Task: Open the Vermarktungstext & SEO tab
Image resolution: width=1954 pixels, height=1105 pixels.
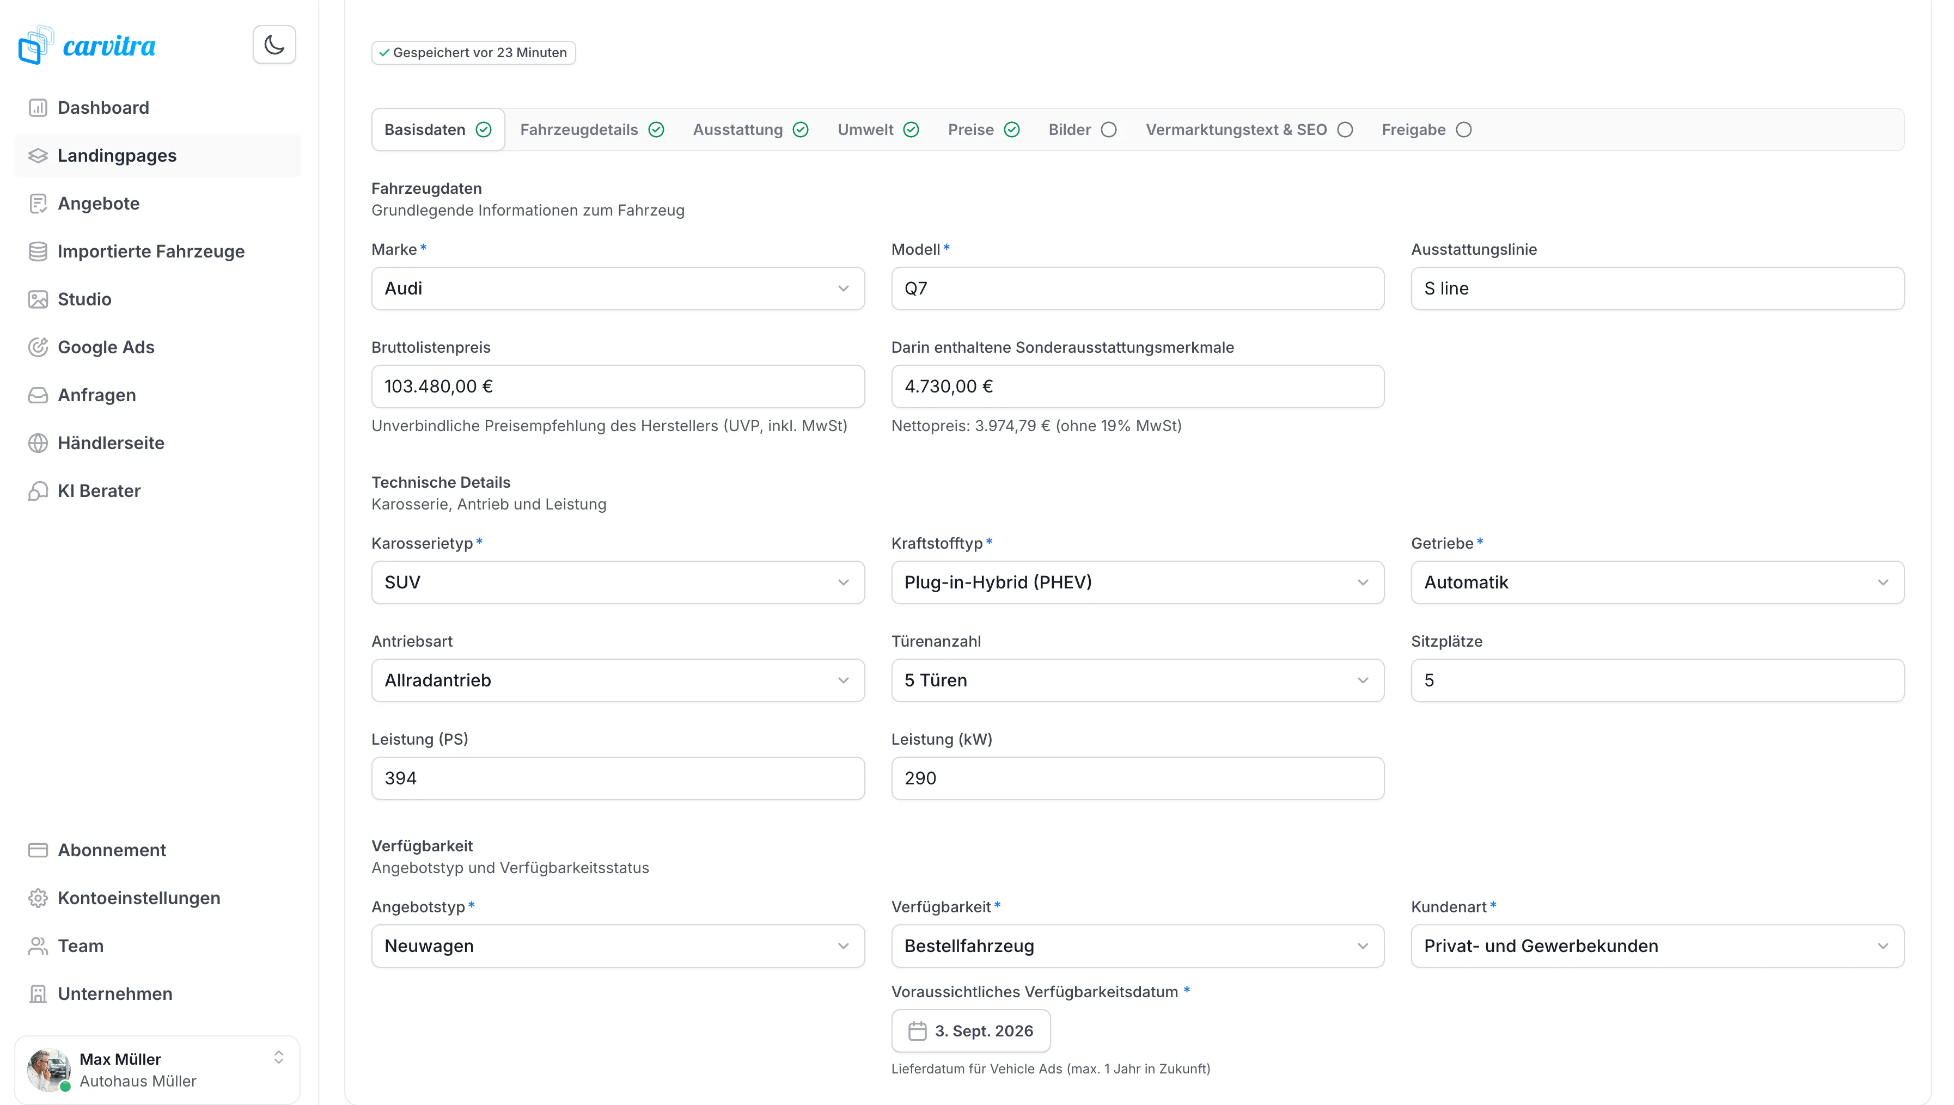Action: pyautogui.click(x=1249, y=130)
